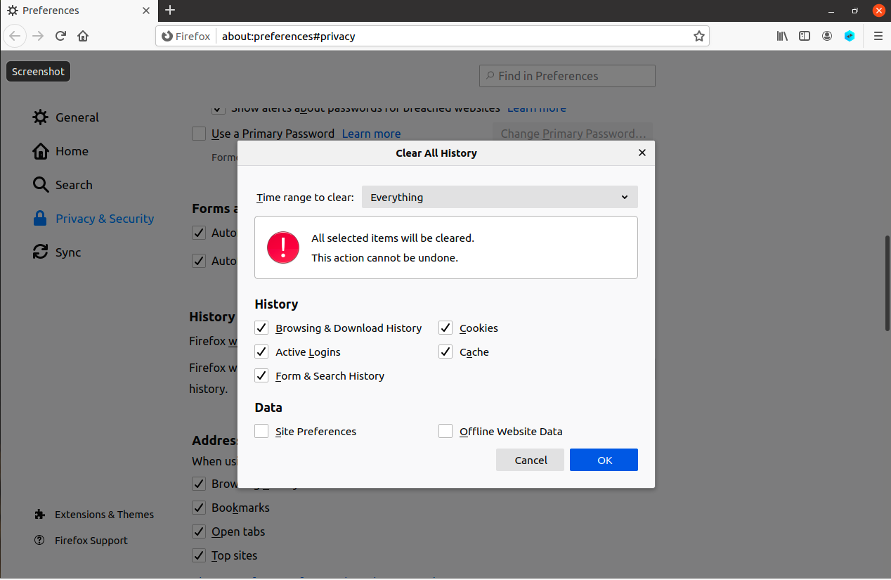Open the hamburger application menu

[878, 36]
